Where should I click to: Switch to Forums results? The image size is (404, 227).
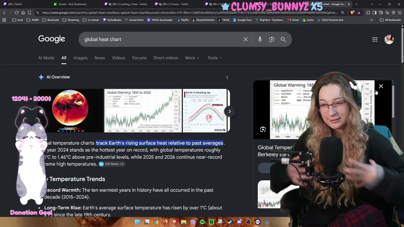tap(139, 58)
